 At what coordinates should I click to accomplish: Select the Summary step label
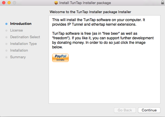[18, 57]
